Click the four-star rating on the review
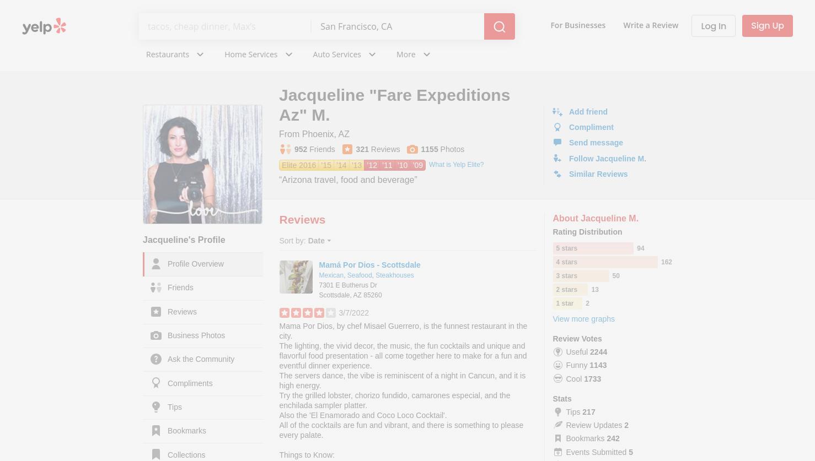Screen dimensions: 815x461 click(x=307, y=313)
